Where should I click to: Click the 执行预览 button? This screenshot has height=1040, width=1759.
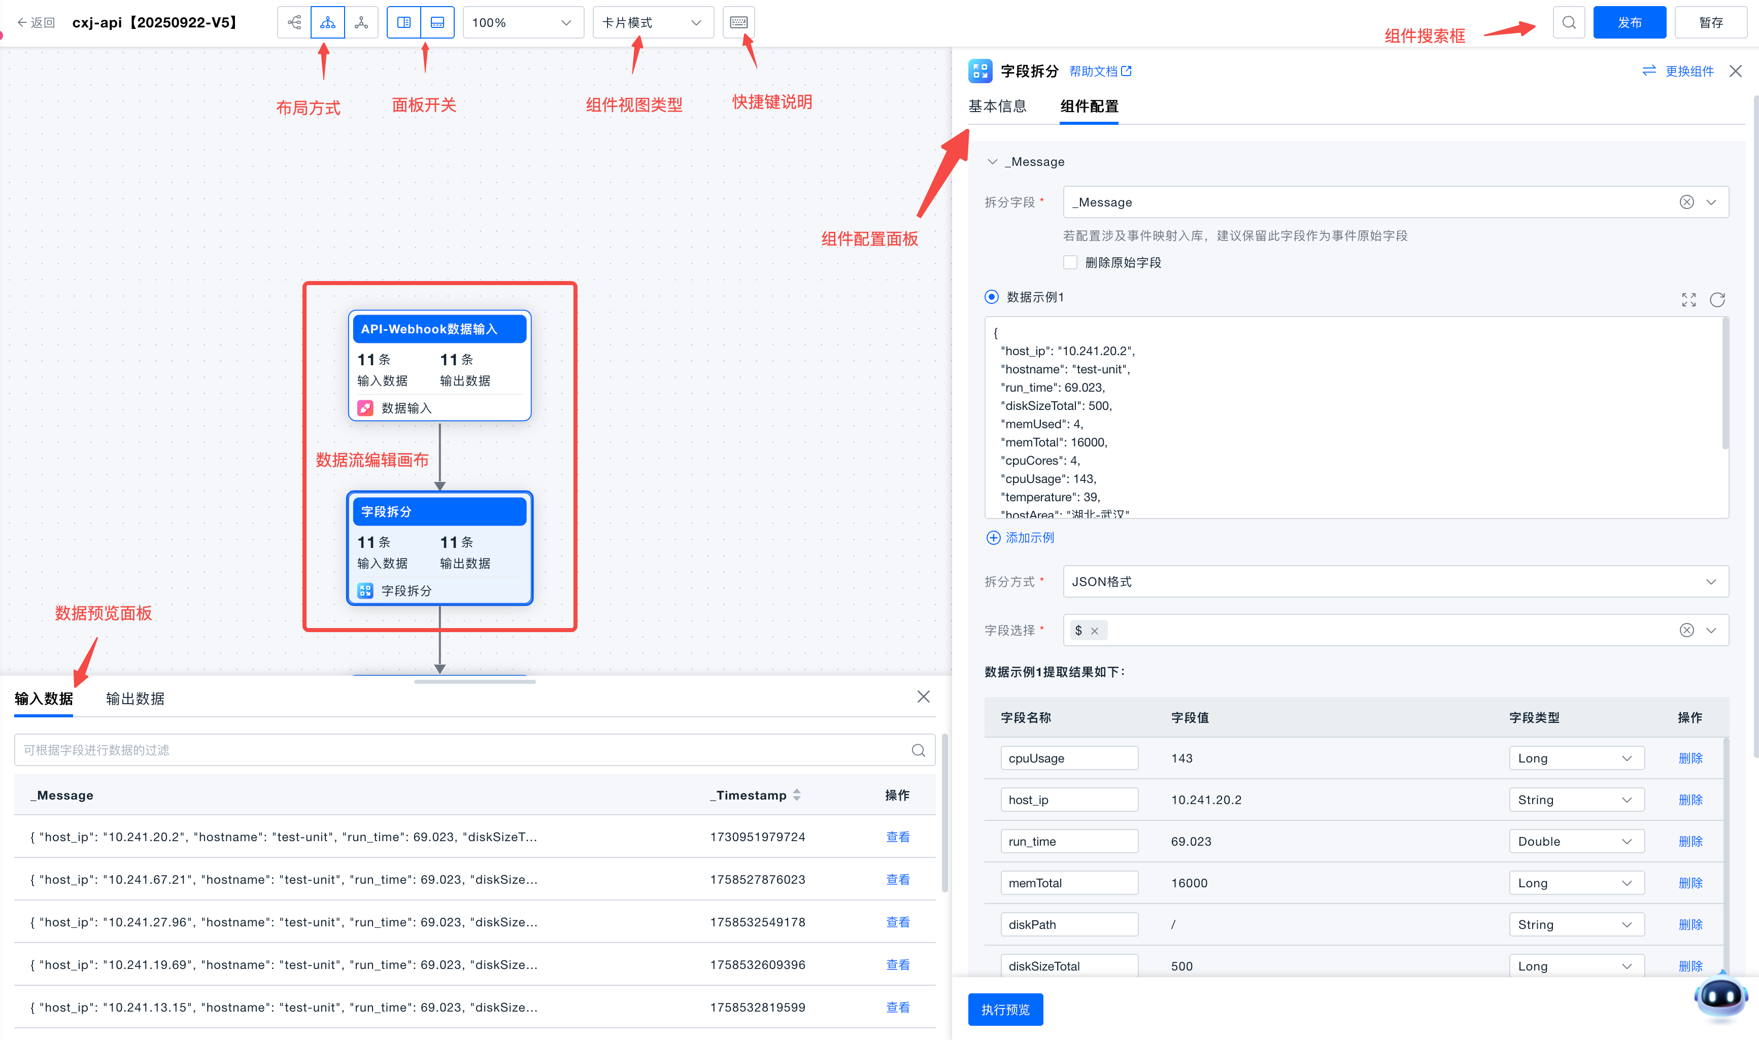1005,1009
